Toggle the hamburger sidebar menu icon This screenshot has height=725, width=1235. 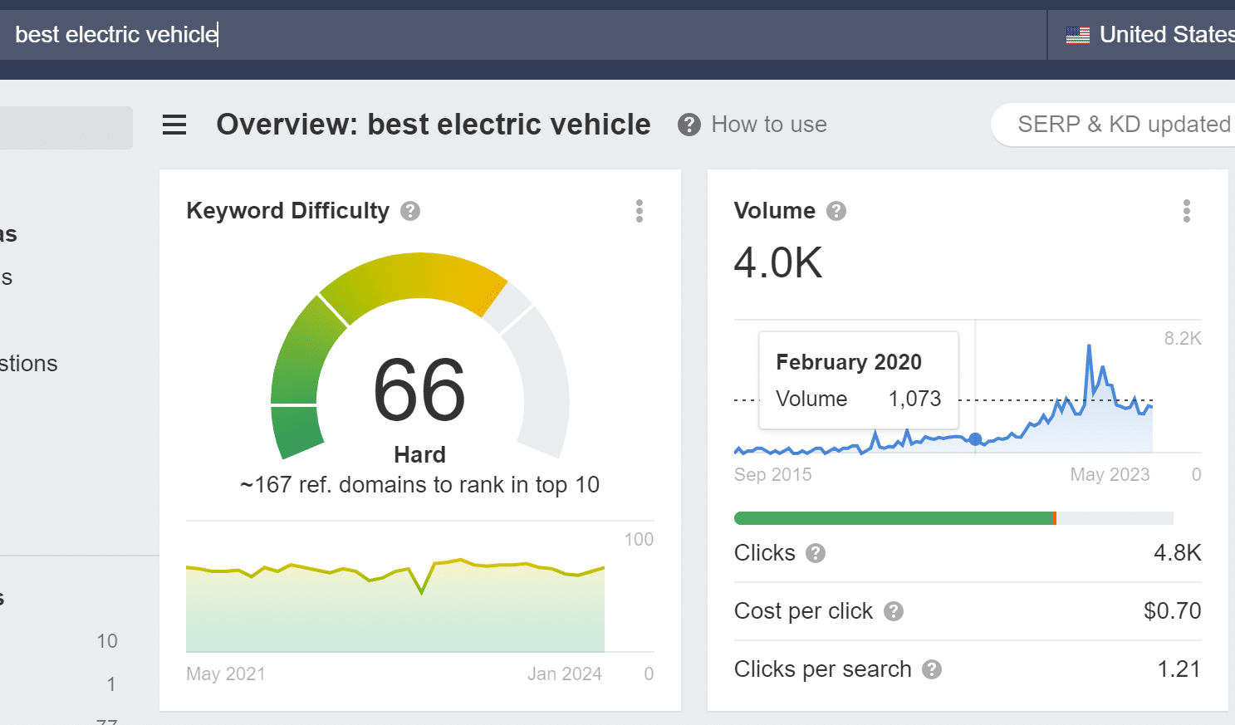(174, 125)
